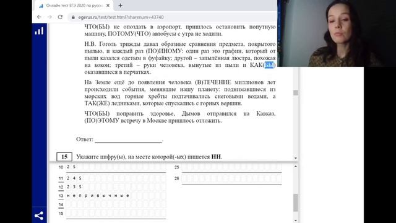
Task: Click the word "ТАК(ЖЕ)" in the text
Action: 97,103
